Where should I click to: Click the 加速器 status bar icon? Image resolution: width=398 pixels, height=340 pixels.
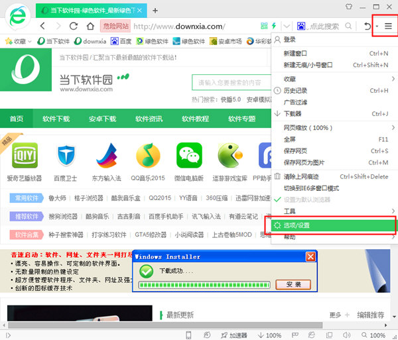coord(233,335)
